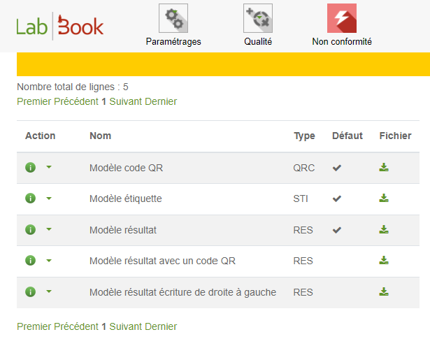Download file for Modèle résultat avec un code QR

pyautogui.click(x=383, y=261)
